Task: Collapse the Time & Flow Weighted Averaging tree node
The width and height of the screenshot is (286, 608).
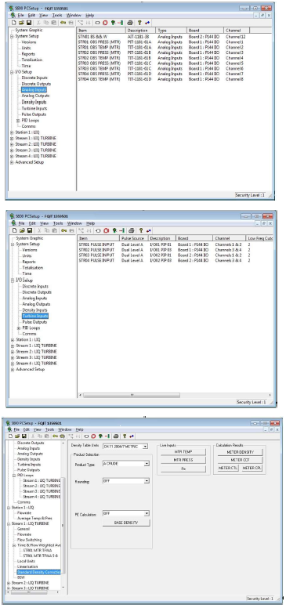Action: coord(13,545)
